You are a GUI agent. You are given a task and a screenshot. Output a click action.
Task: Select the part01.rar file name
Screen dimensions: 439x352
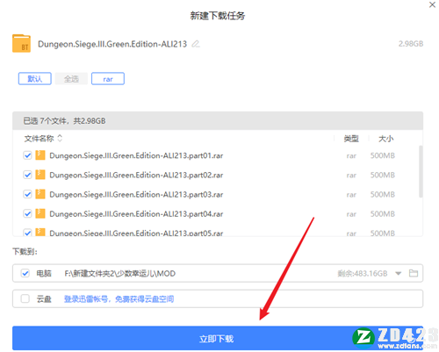(x=136, y=155)
